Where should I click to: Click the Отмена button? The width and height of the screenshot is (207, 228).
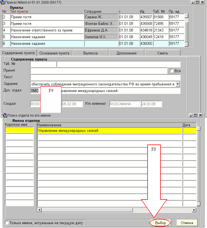[187, 223]
